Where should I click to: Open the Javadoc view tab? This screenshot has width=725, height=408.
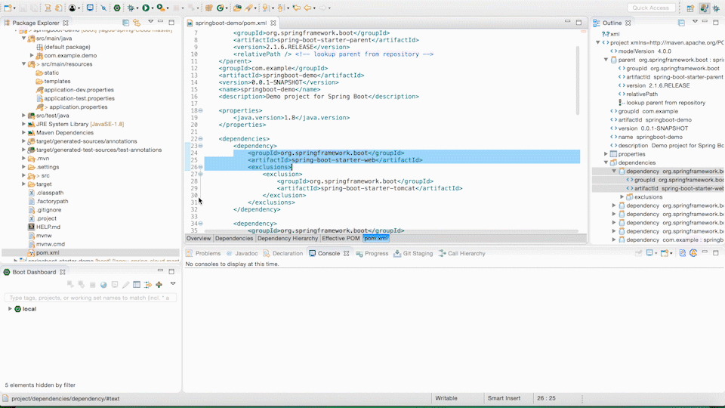pyautogui.click(x=242, y=254)
